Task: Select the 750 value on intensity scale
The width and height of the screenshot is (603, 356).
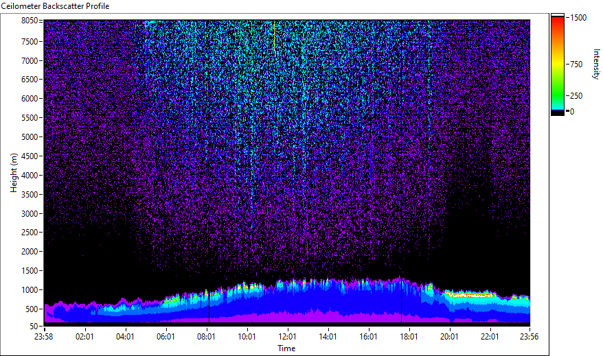Action: pos(576,64)
